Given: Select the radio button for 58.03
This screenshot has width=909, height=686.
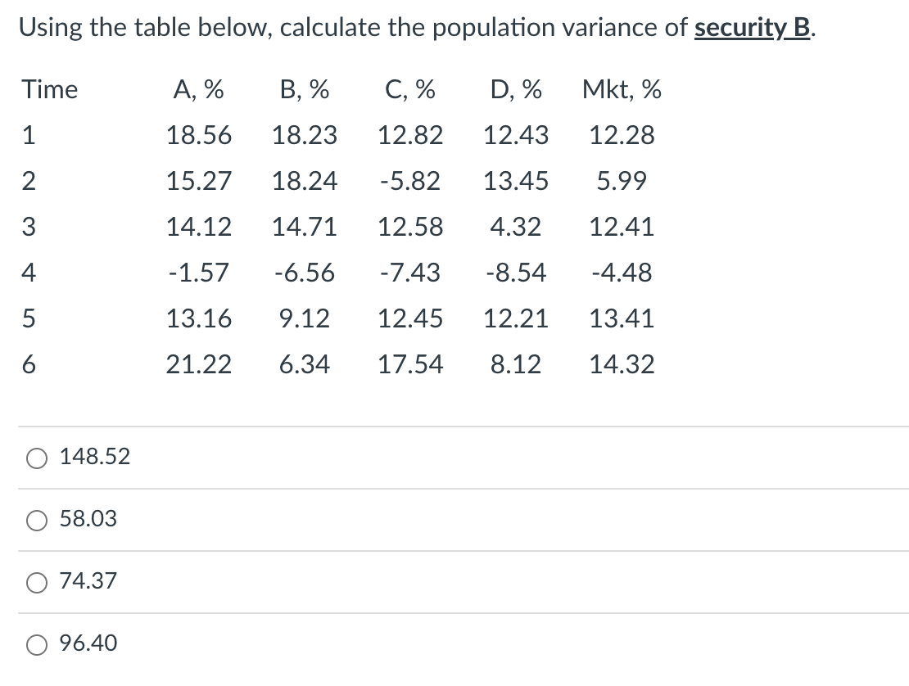Looking at the screenshot, I should click(x=36, y=518).
